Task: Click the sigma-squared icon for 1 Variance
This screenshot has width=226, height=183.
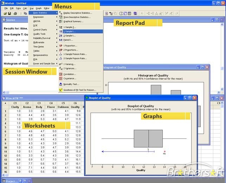Action: pyautogui.click(x=61, y=64)
